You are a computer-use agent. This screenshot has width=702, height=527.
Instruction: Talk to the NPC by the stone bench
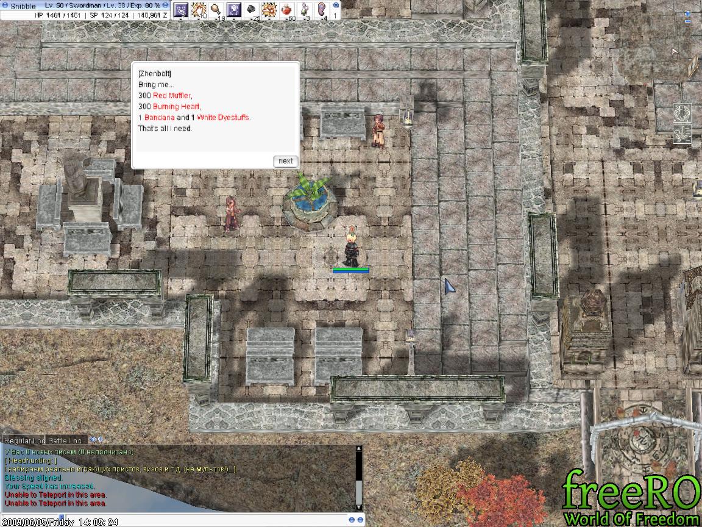pos(378,130)
